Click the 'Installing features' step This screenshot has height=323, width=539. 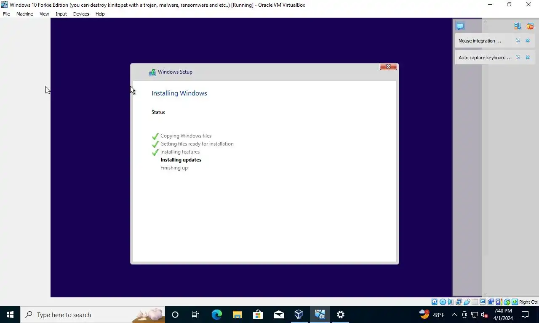click(180, 152)
